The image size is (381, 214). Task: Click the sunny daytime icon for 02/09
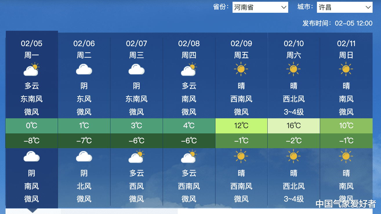[241, 69]
